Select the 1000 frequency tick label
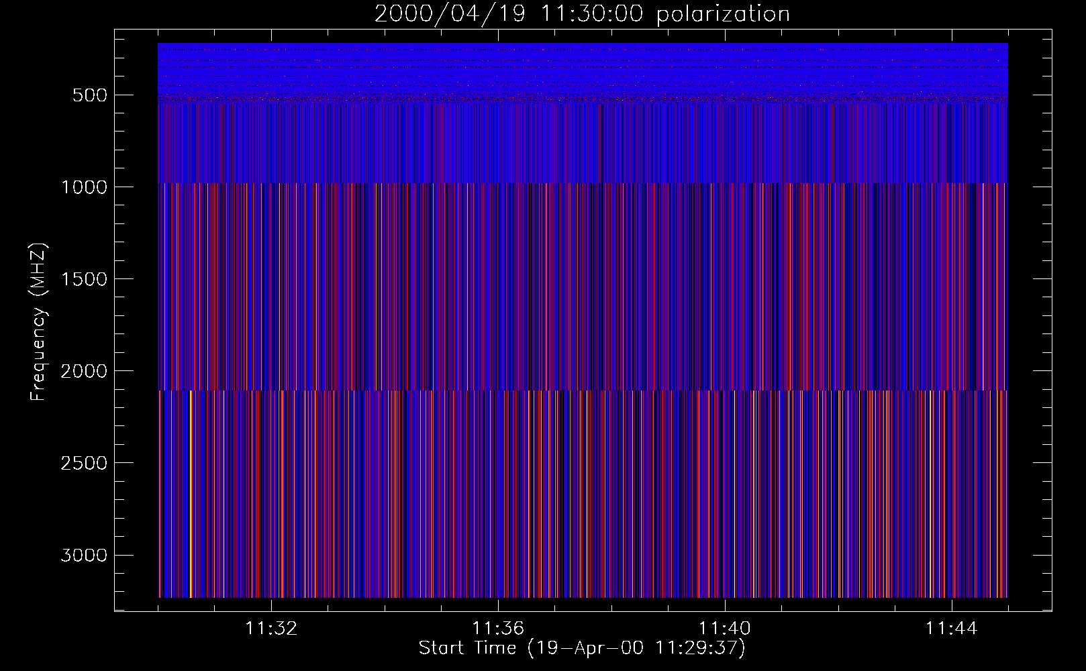The image size is (1086, 671). pyautogui.click(x=84, y=187)
